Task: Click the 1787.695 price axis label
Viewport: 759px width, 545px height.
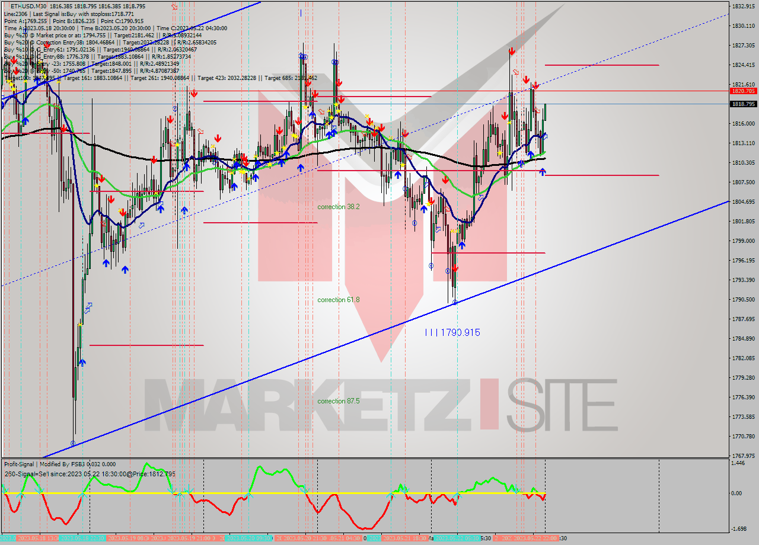Action: (x=743, y=319)
